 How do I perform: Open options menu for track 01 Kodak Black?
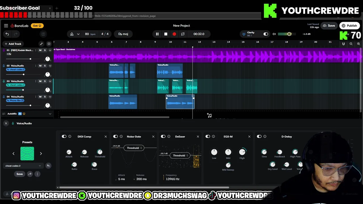click(35, 50)
